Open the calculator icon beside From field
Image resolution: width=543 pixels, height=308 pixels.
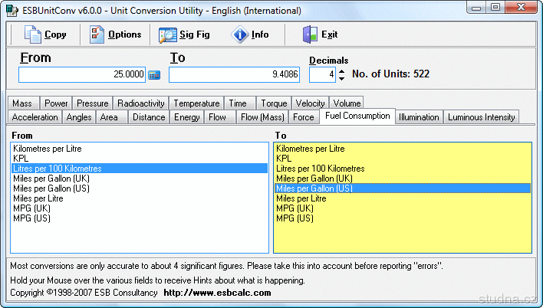point(154,75)
